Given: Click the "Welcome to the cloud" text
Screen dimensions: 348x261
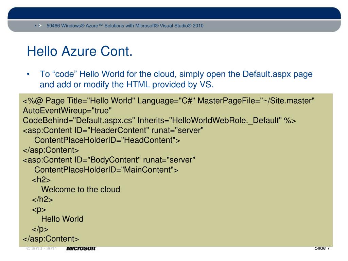Looking at the screenshot, I should pos(81,190).
